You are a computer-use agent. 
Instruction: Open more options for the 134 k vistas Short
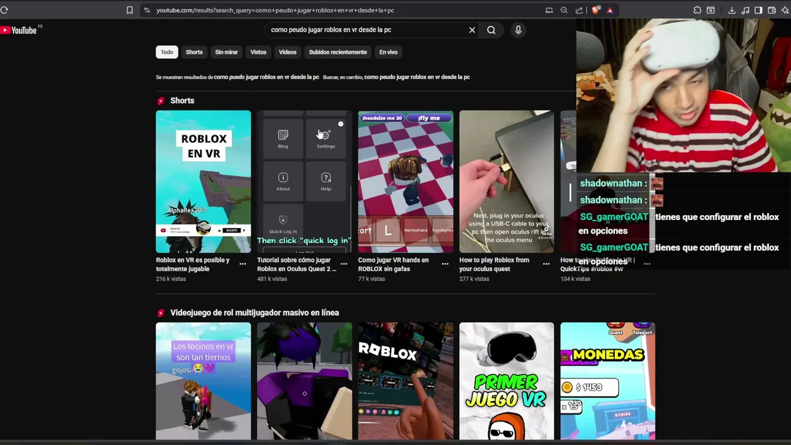tap(647, 264)
